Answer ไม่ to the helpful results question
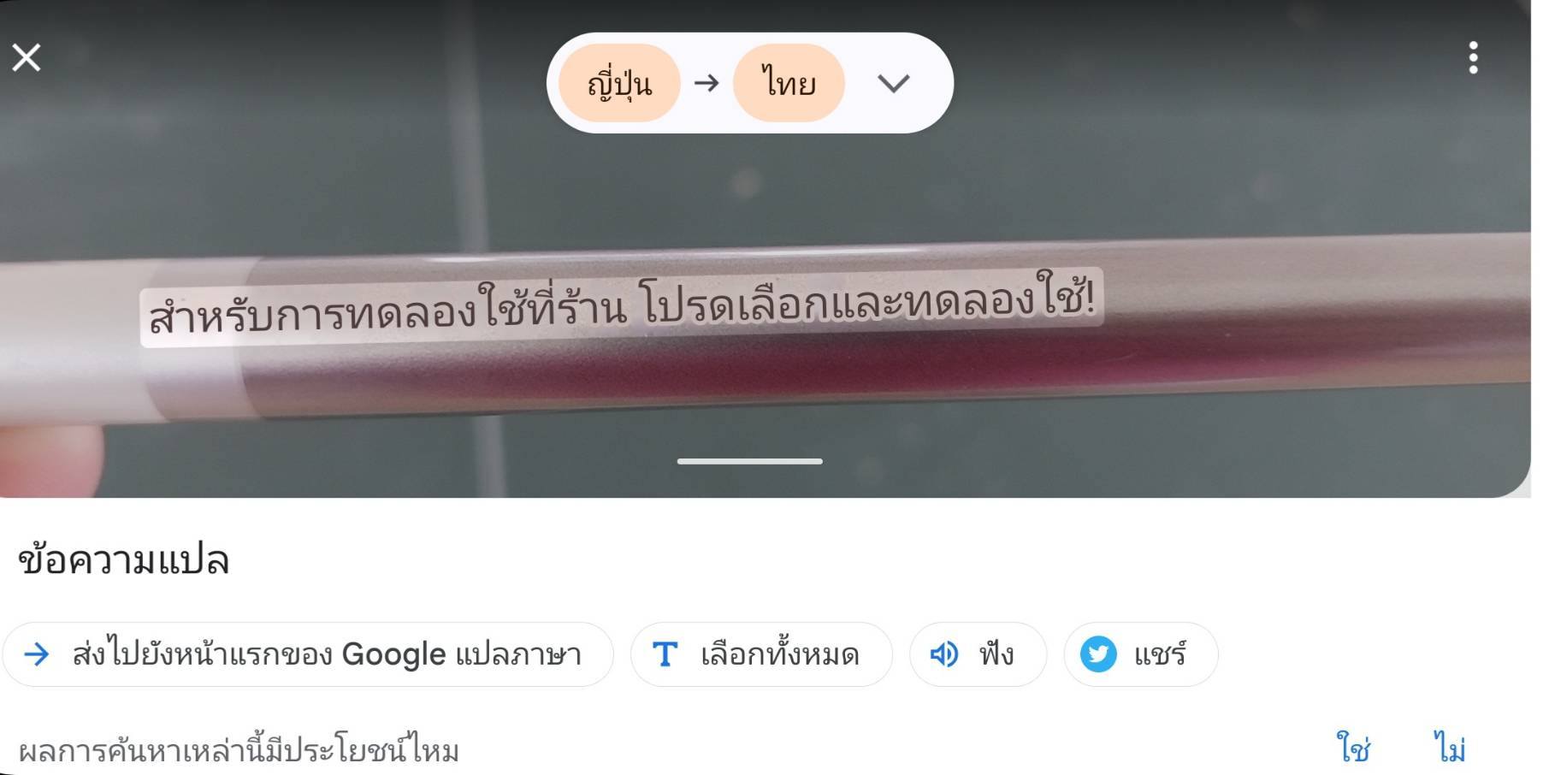Viewport: 1543px width, 775px height. coord(1449,748)
